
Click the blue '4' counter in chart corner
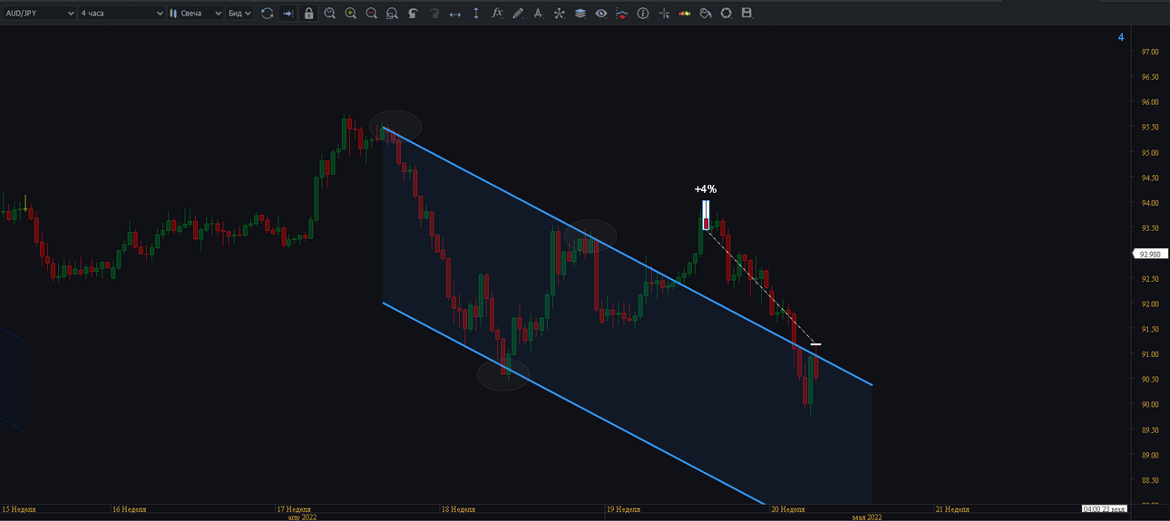click(x=1121, y=37)
